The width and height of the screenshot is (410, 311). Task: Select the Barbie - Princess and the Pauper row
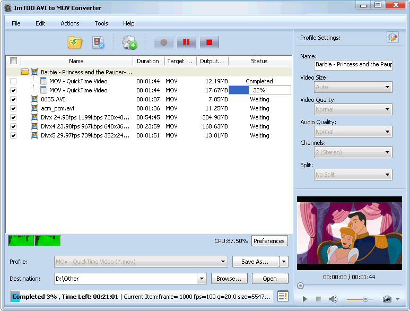pyautogui.click(x=149, y=72)
